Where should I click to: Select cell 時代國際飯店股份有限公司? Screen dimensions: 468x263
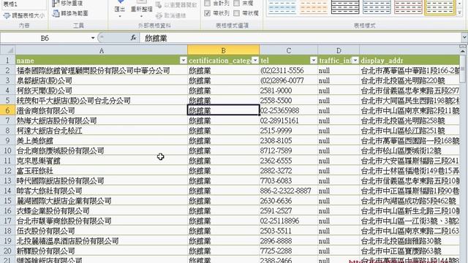tap(102, 180)
